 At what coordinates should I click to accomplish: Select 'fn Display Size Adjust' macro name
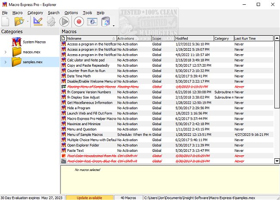click(x=83, y=97)
